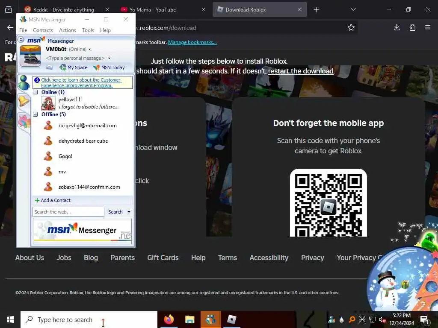Select the offline contact dehydrated bear cube
Screen dimensions: 438x328
(x=83, y=141)
